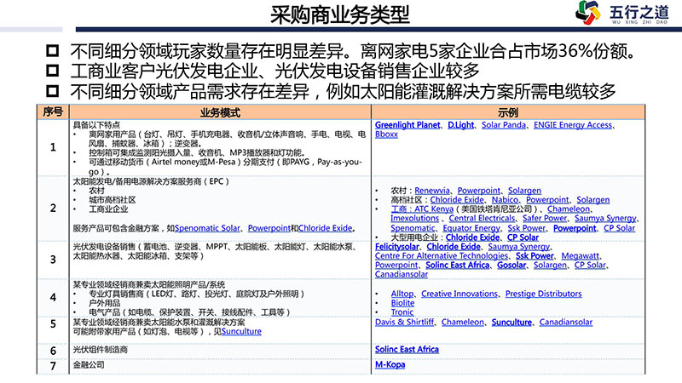Open the ATC Kenya link
The image size is (682, 383).
434,209
